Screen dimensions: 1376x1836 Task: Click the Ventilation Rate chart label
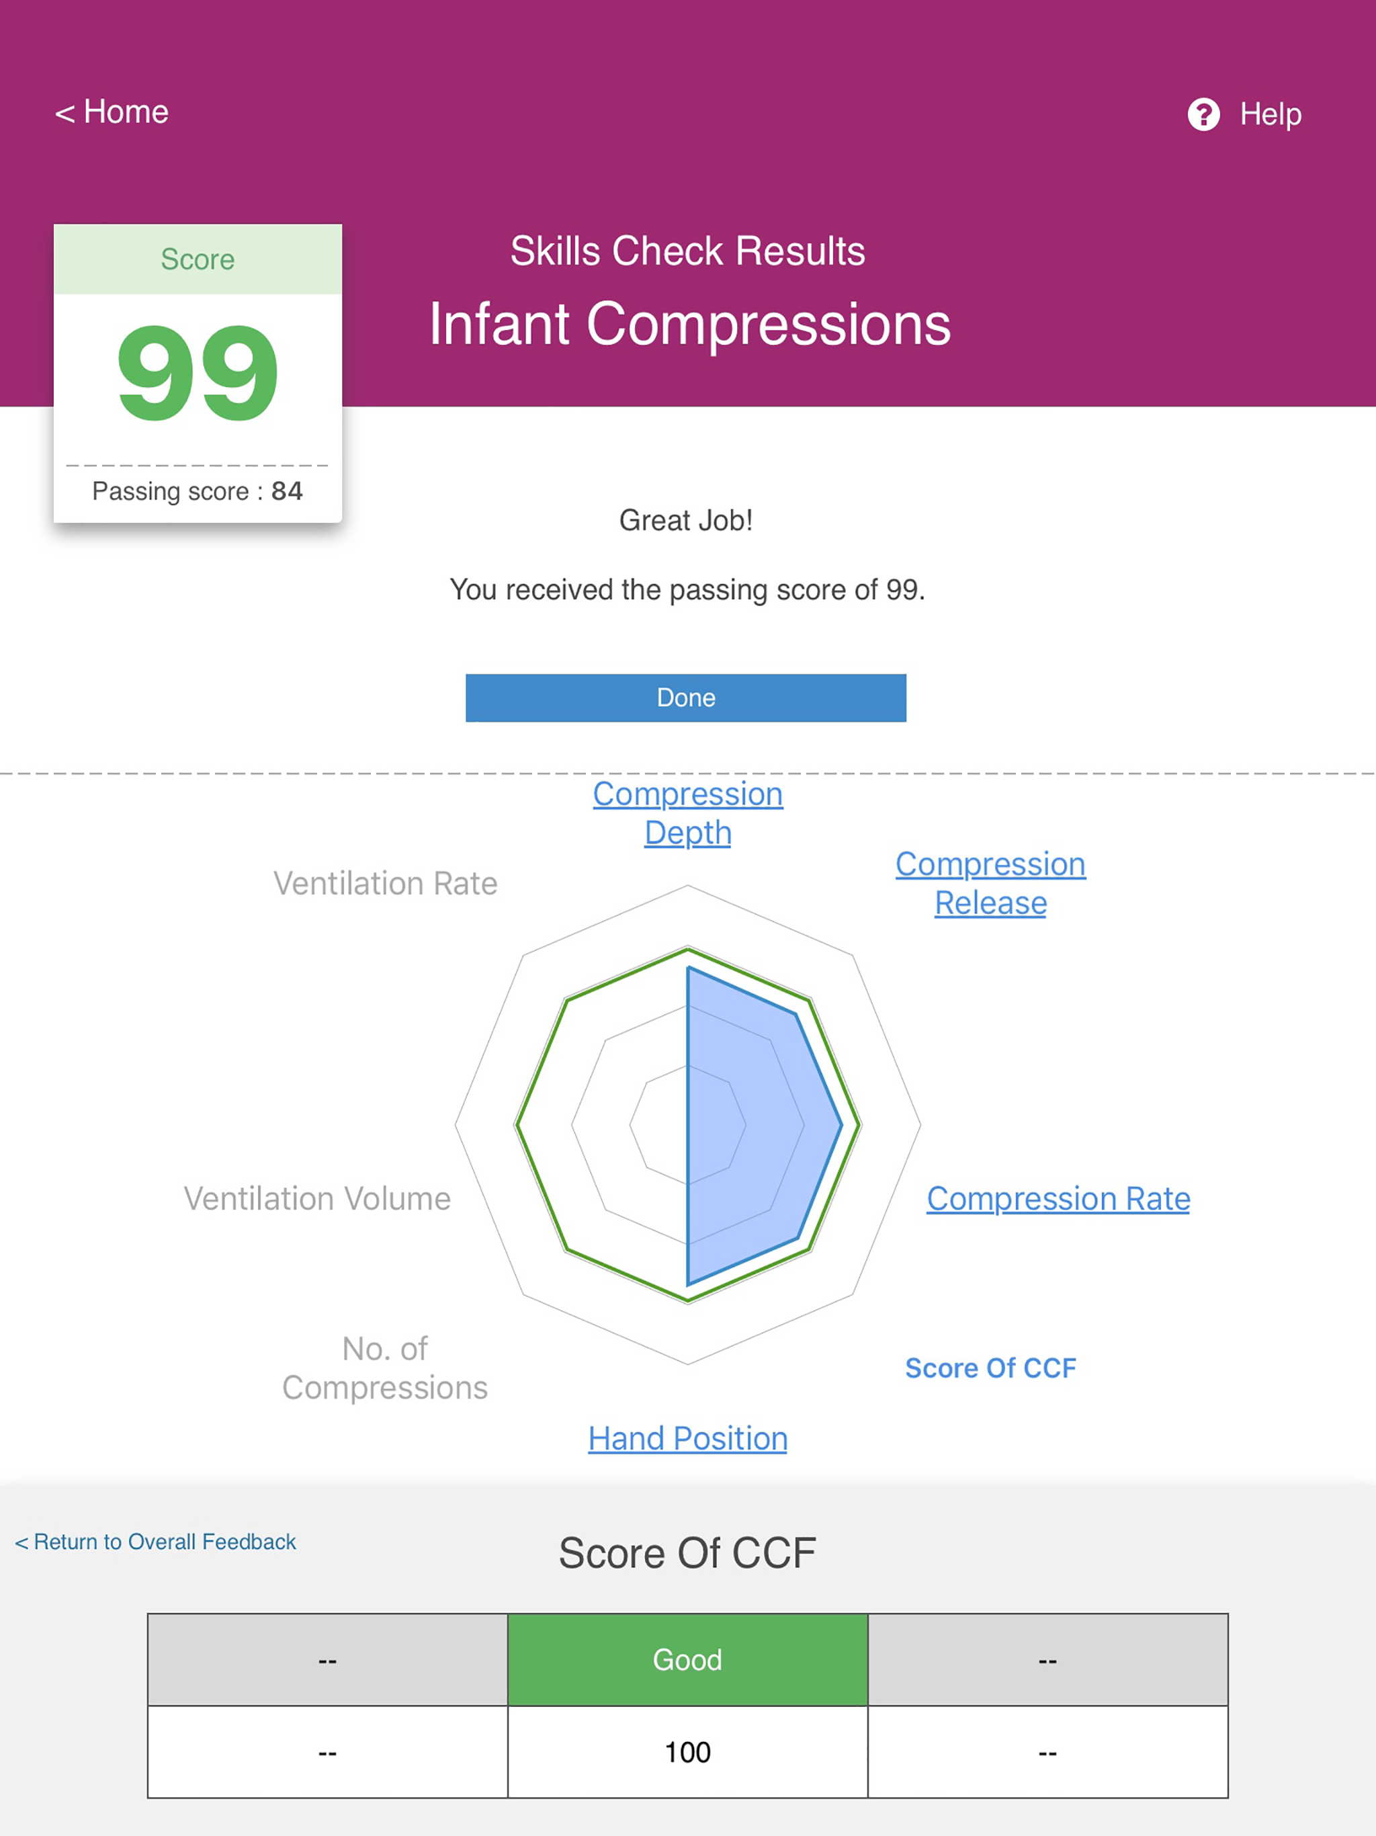(385, 883)
